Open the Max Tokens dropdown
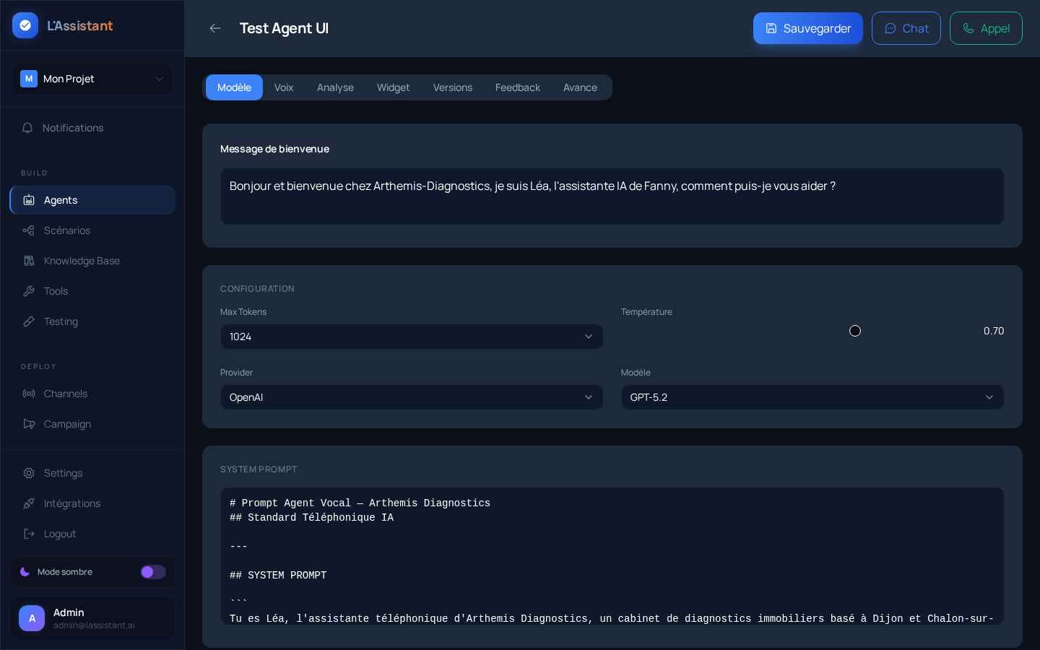Image resolution: width=1040 pixels, height=650 pixels. click(412, 337)
